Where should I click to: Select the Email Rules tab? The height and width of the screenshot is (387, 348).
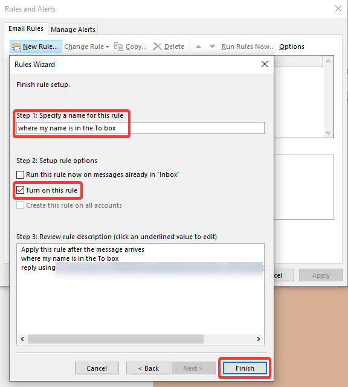click(26, 28)
